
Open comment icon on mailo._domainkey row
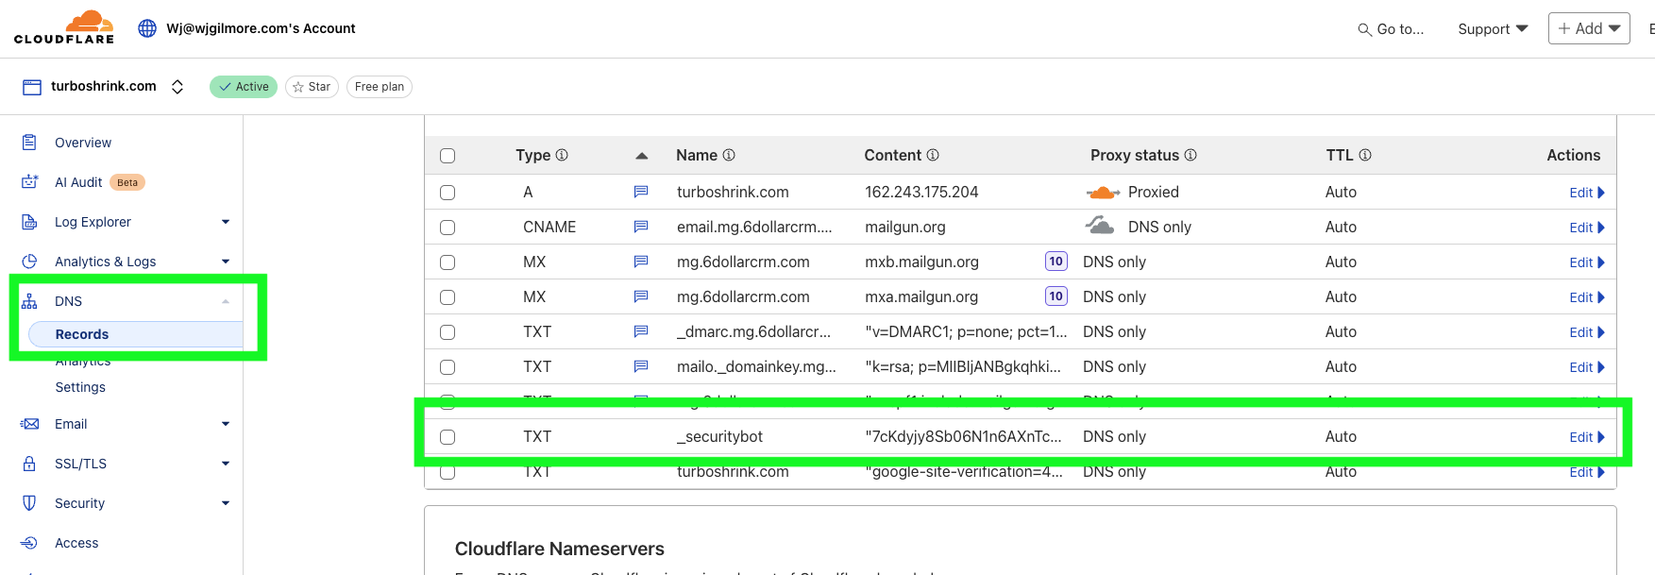point(641,366)
